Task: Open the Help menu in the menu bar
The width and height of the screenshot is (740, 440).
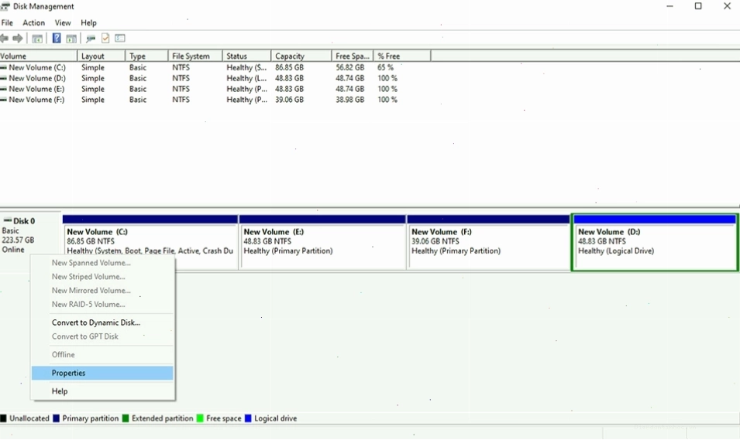Action: pos(88,22)
